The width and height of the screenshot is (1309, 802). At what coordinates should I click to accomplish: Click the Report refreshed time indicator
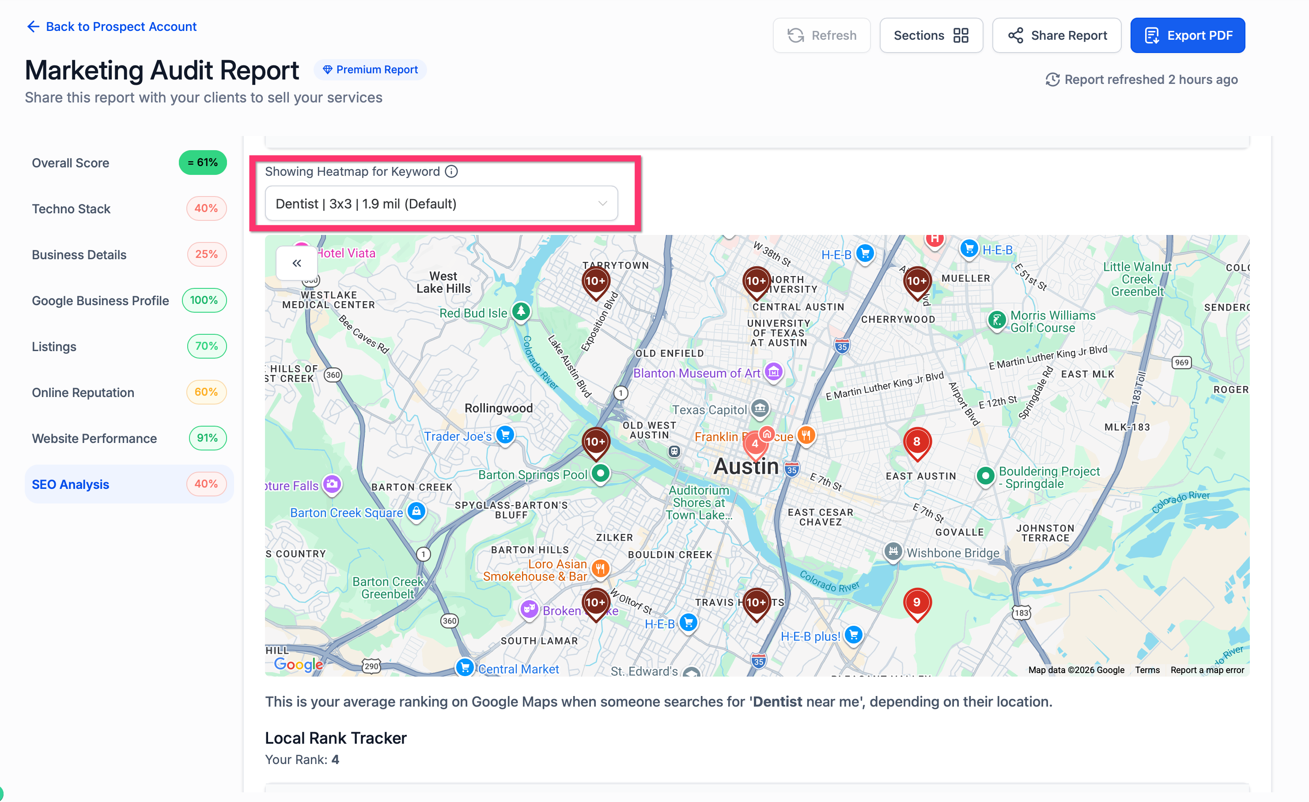(x=1141, y=79)
